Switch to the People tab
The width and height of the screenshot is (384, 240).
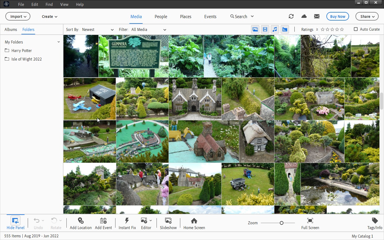click(x=161, y=17)
